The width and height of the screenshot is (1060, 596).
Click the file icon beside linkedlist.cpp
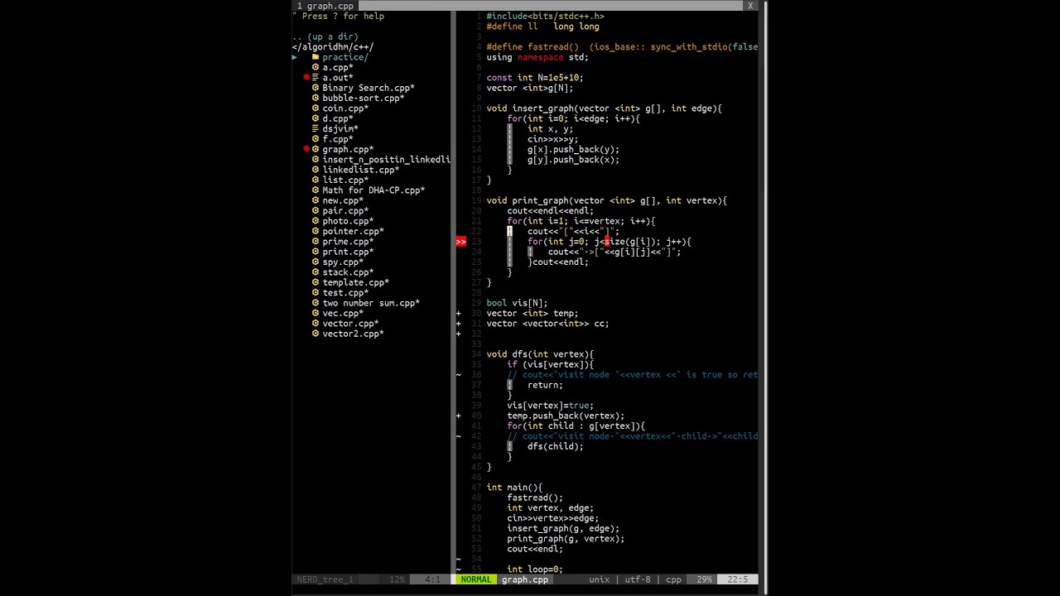(316, 170)
